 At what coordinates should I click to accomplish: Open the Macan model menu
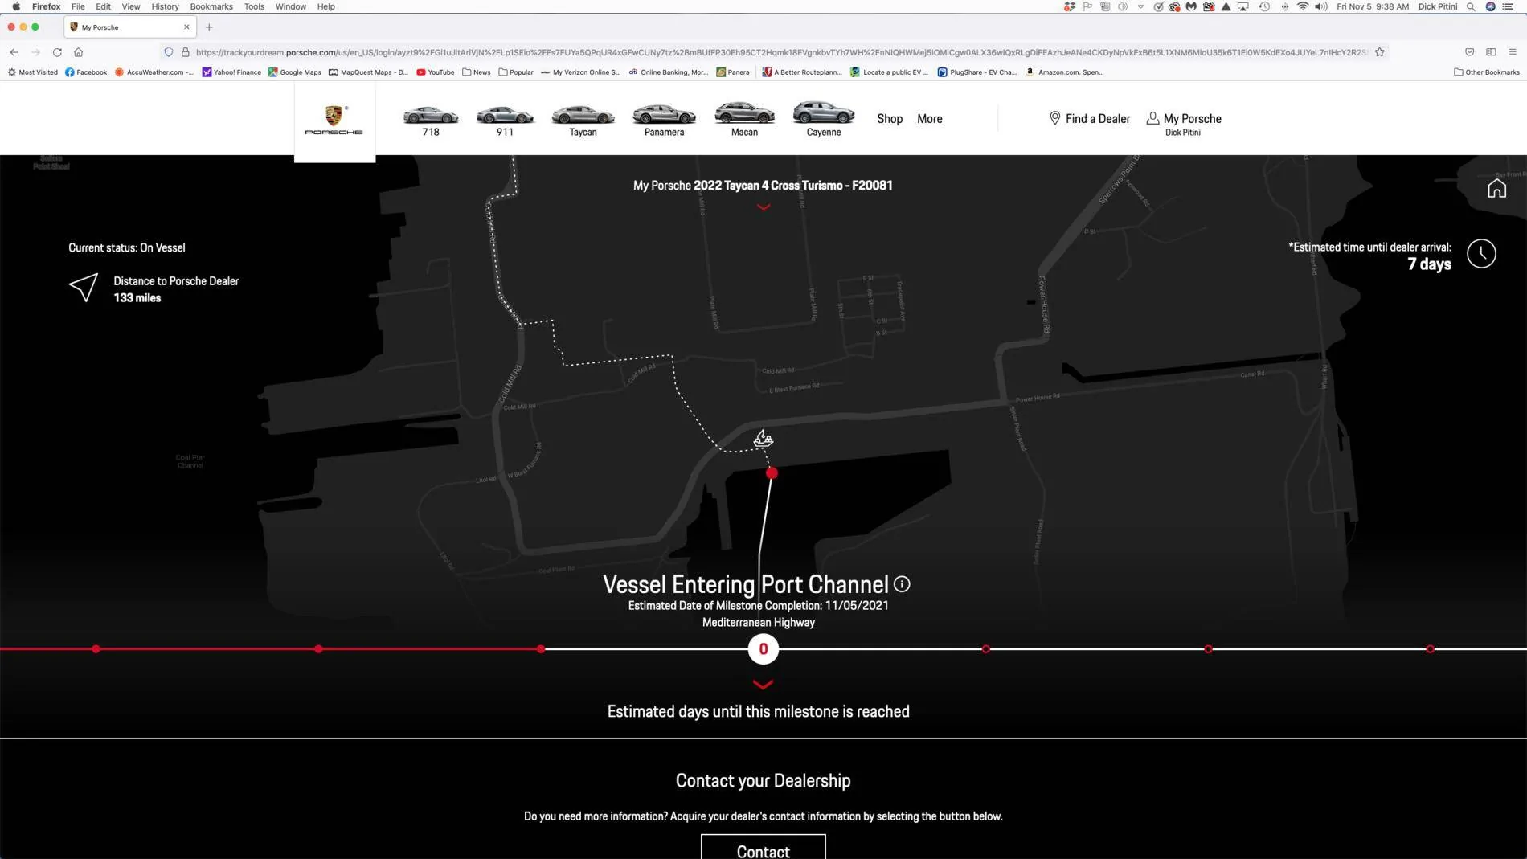[x=744, y=119]
